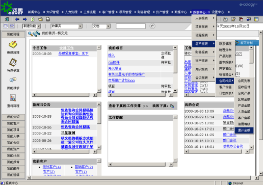Click the refresh page icon in toolbar
The image size is (263, 185).
pyautogui.click(x=33, y=19)
